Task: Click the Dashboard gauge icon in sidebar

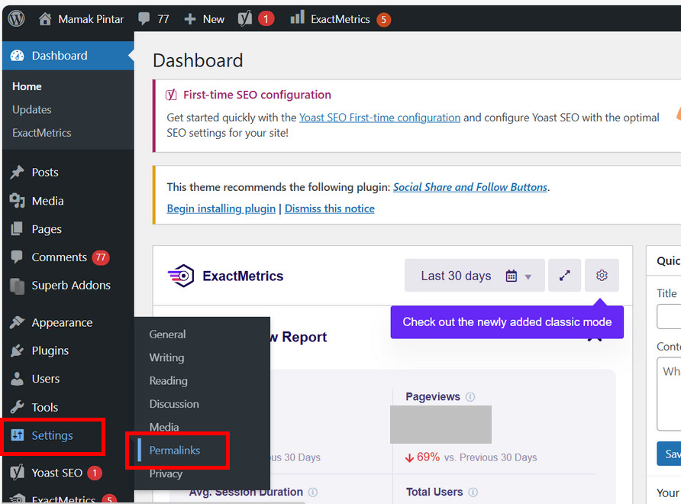Action: point(17,56)
